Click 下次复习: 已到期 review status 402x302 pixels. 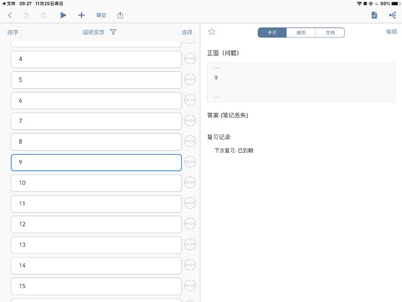click(234, 150)
